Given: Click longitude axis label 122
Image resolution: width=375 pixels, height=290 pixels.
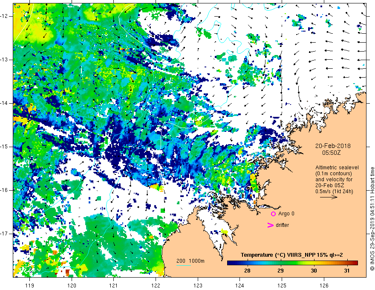Looking at the screenshot, I should tap(156, 285).
